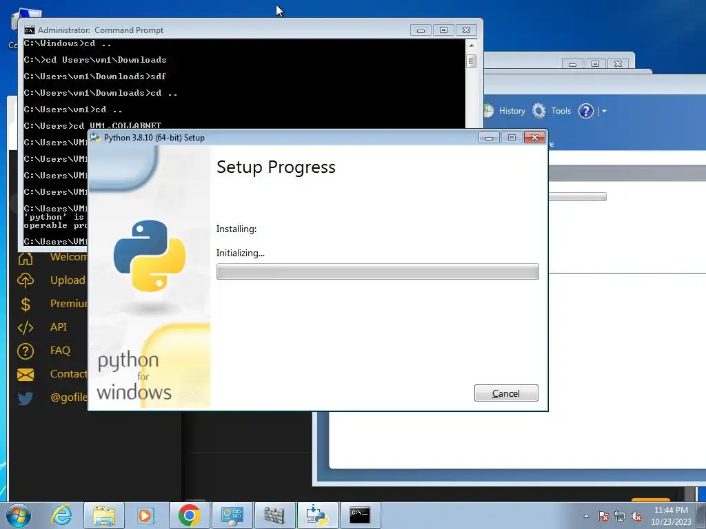Viewport: 706px width, 529px height.
Task: Click the 'Initializing...' status text
Action: 241,253
